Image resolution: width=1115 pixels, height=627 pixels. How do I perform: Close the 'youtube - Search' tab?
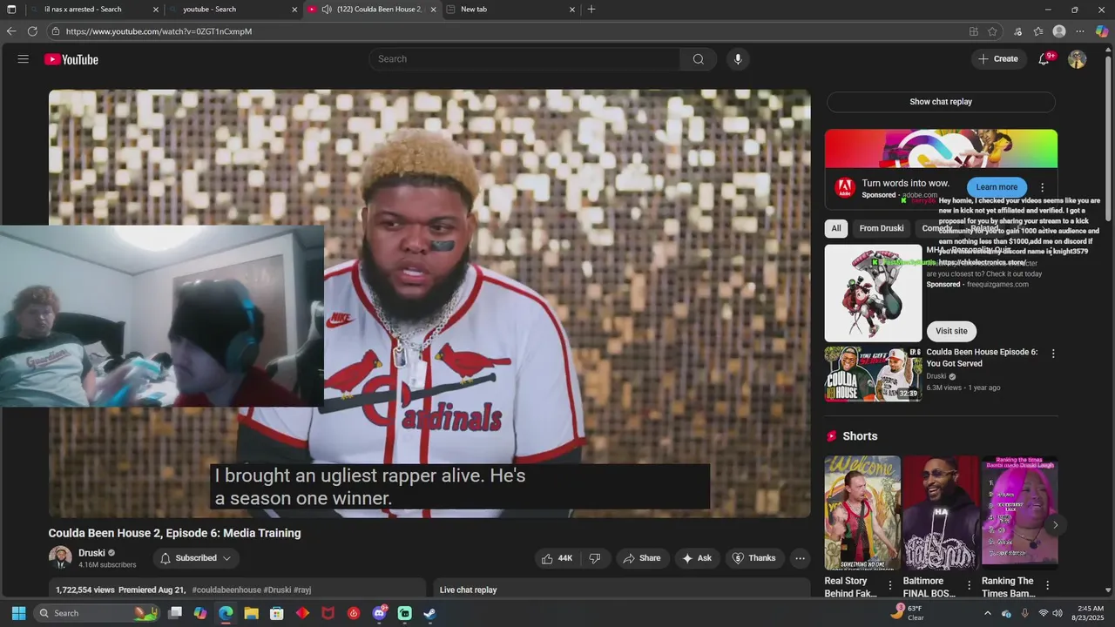click(294, 10)
